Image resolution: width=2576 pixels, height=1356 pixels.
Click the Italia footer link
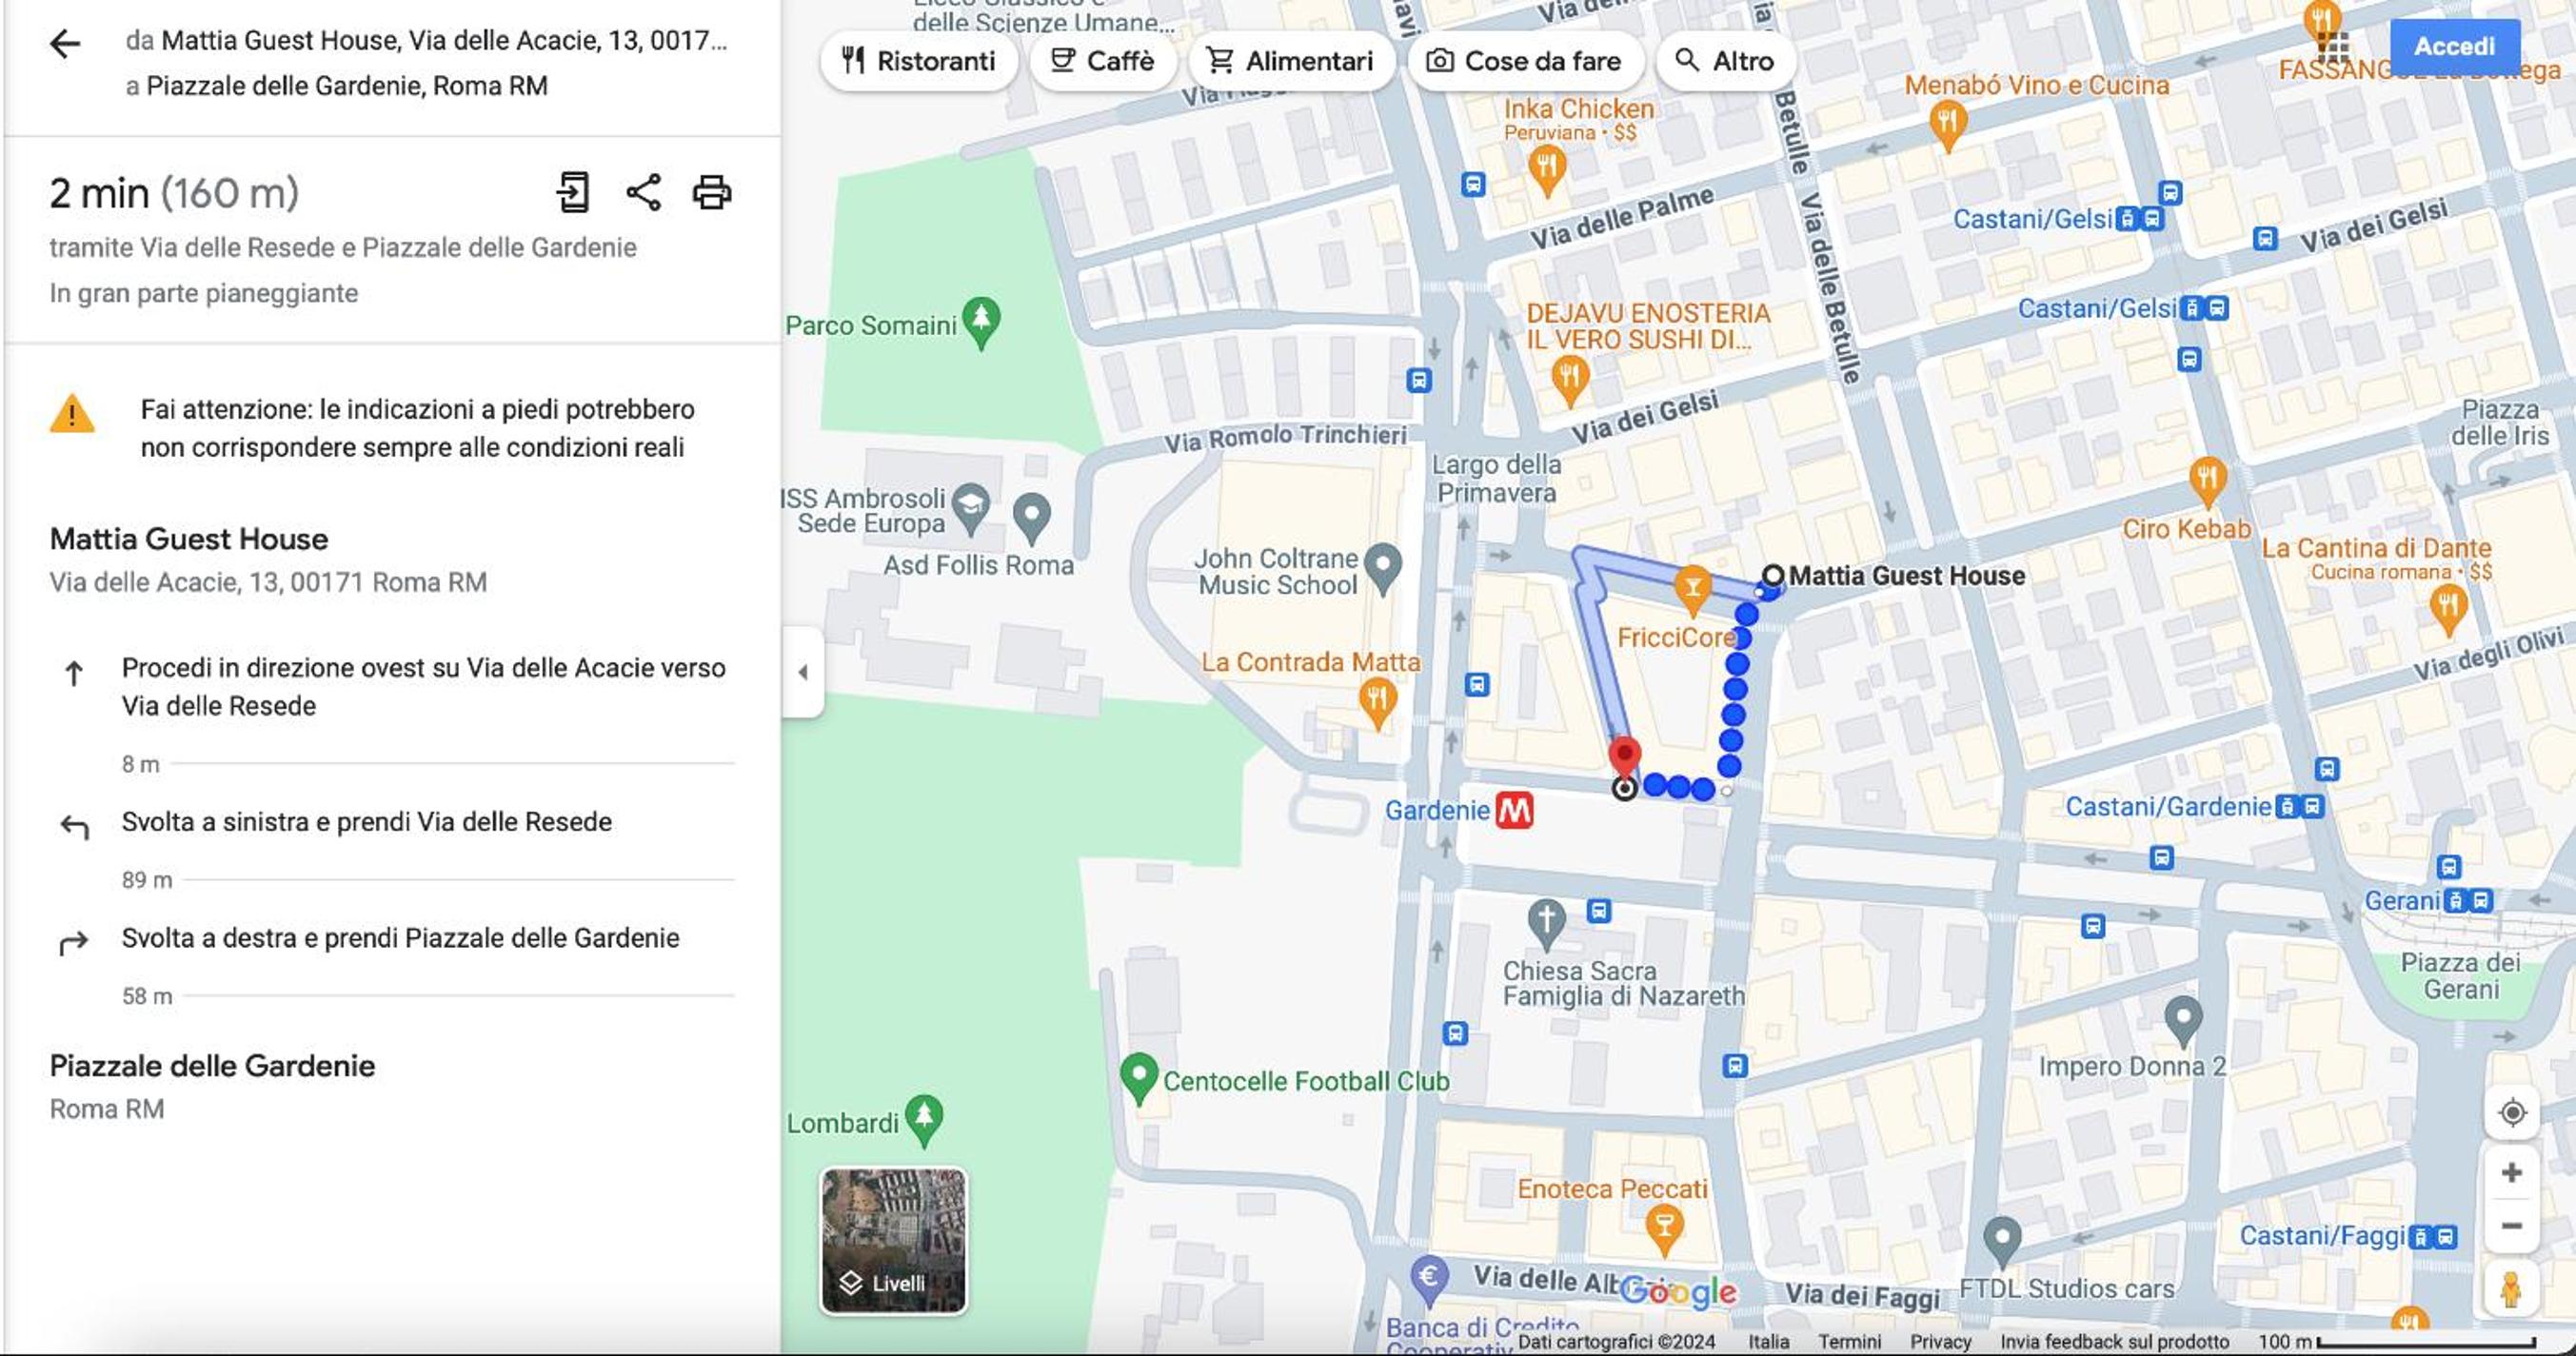point(1768,1341)
